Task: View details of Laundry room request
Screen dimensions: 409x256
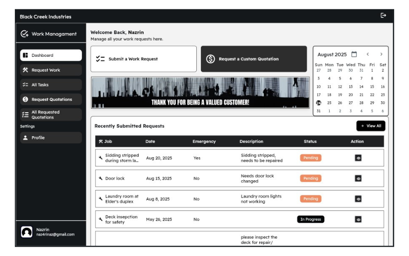Action: [358, 199]
